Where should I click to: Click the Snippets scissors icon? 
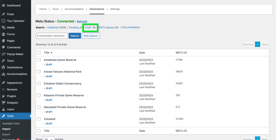coord(3,103)
